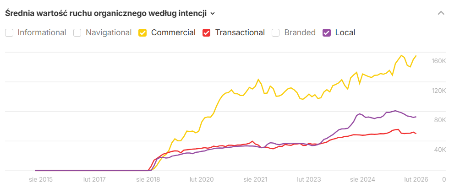Enable the Informational intent checkbox
This screenshot has height=188, width=449.
9,32
